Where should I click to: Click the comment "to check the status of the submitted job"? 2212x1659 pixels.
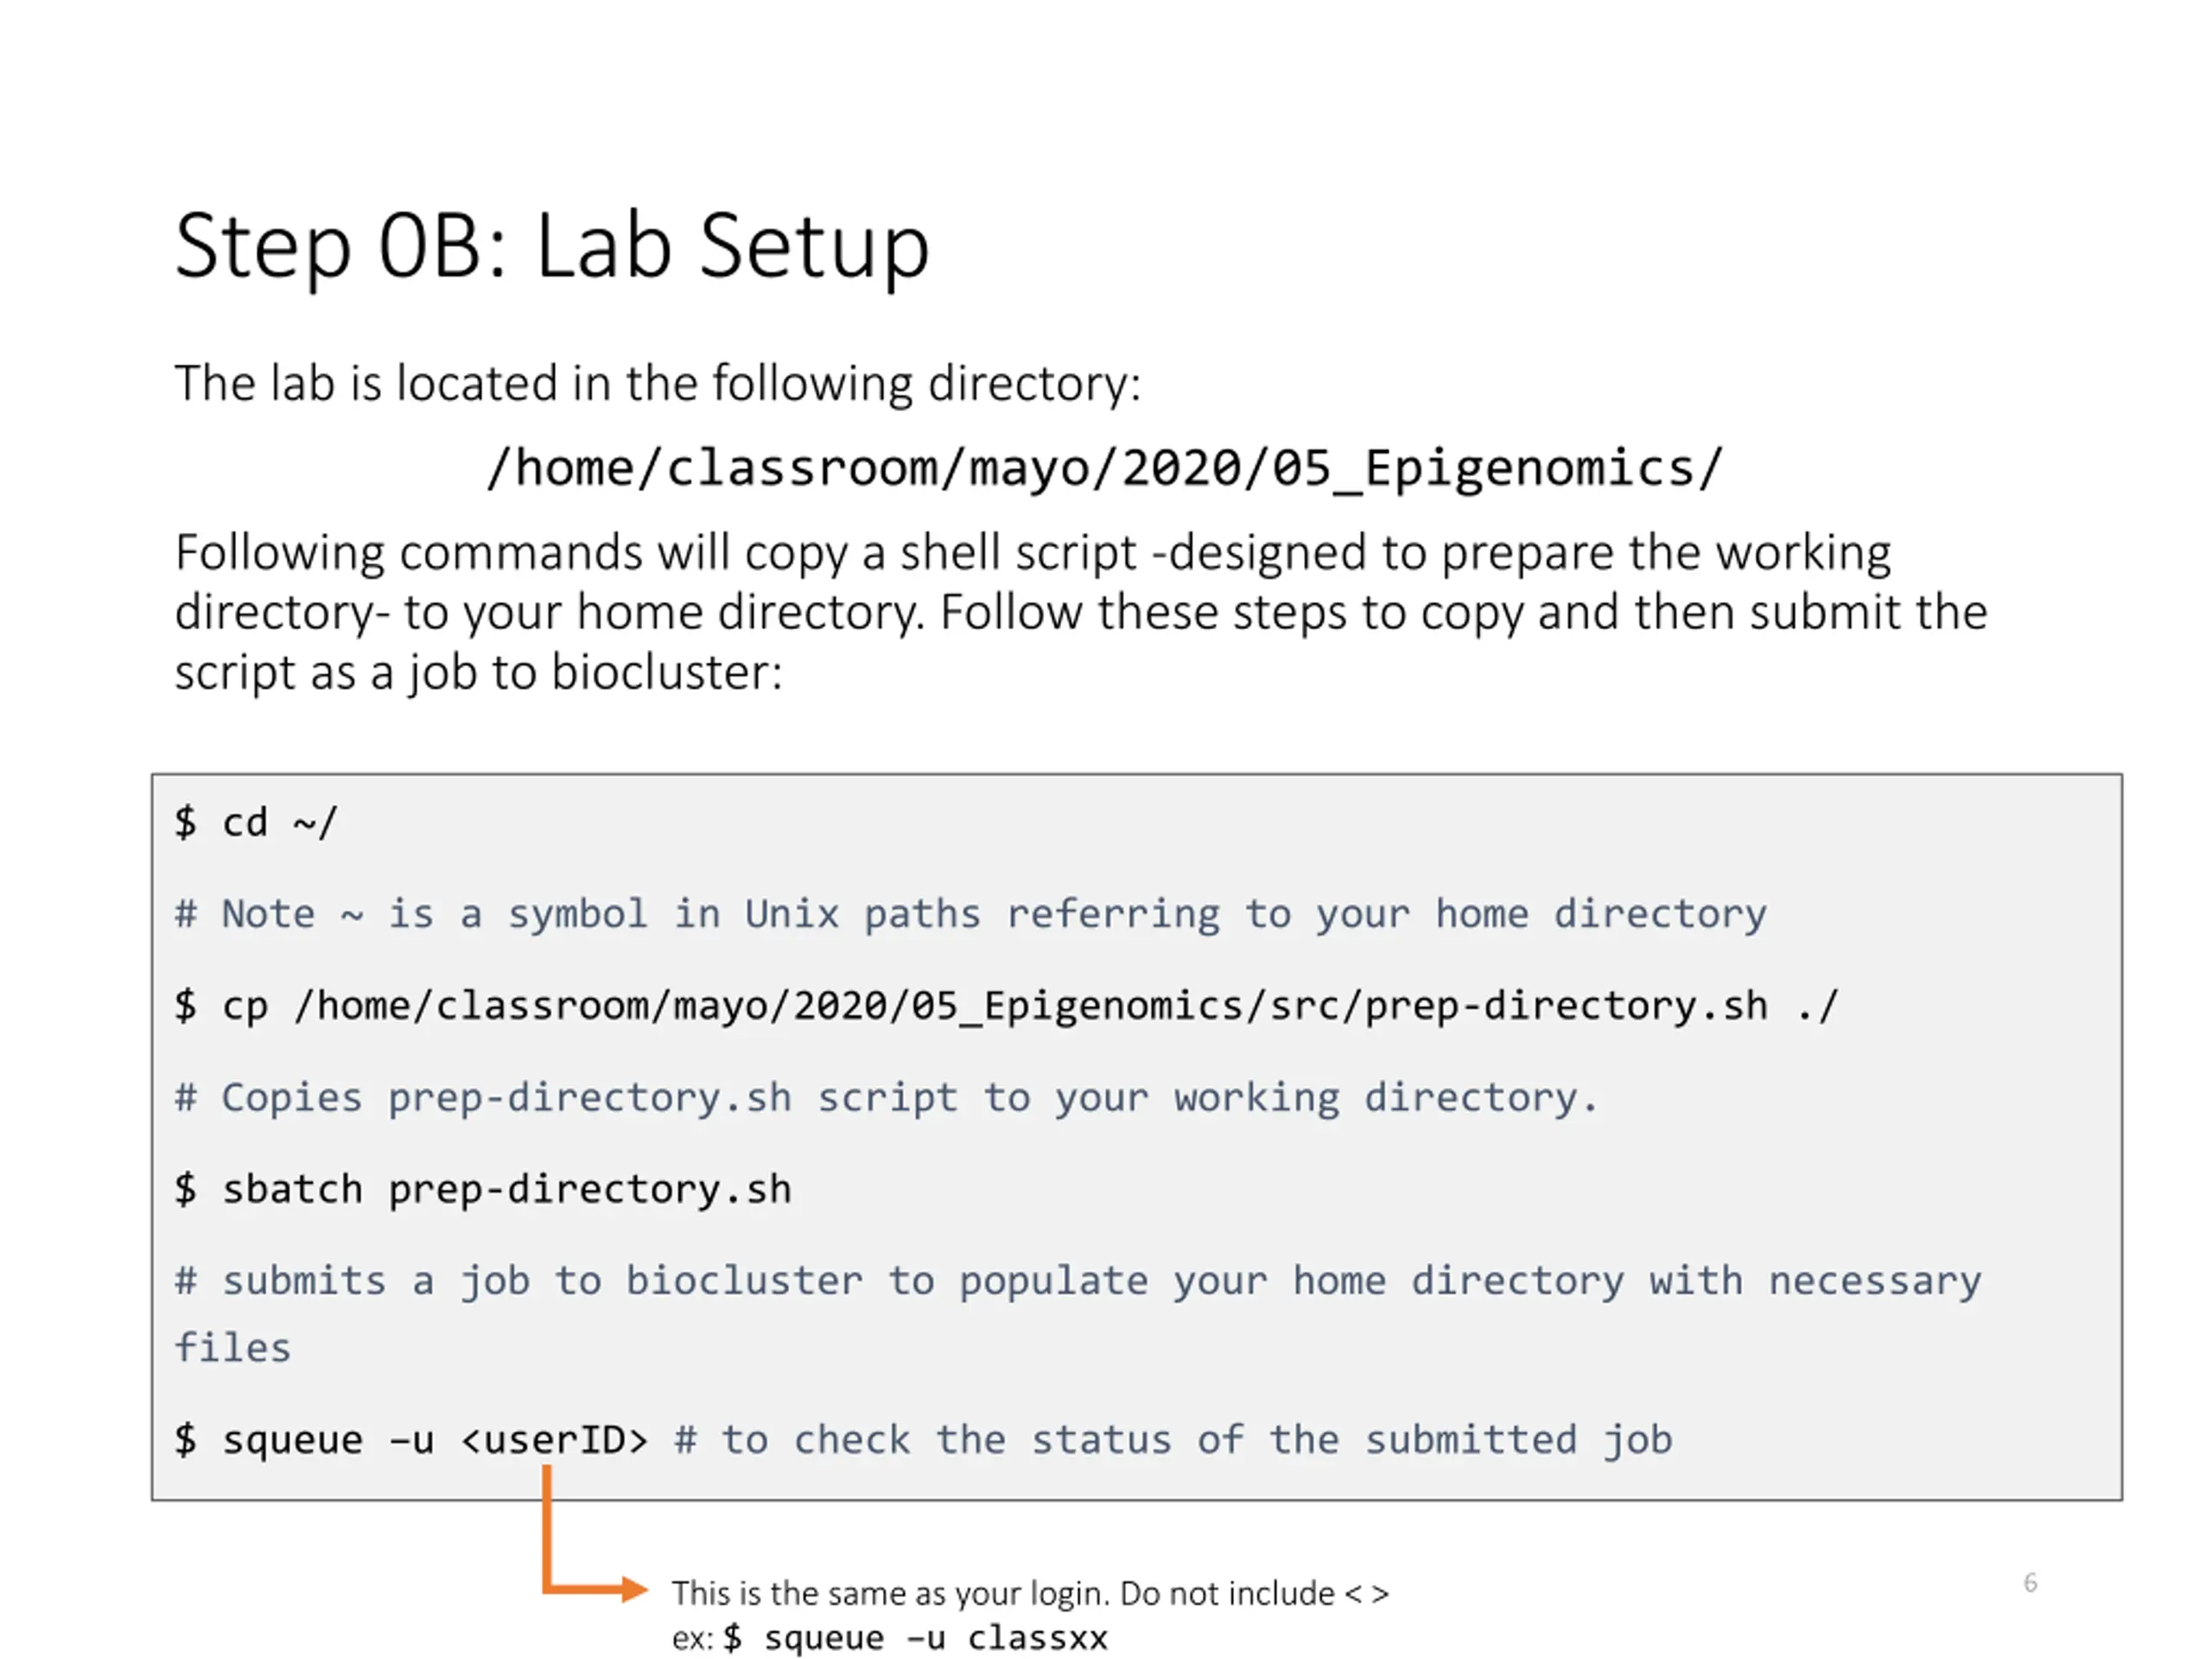click(1173, 1440)
